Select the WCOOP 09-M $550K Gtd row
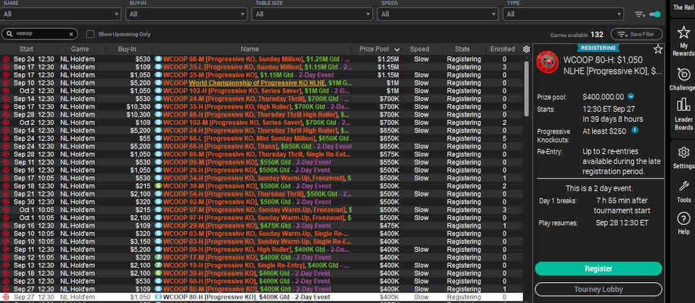The image size is (695, 303). coord(261,162)
